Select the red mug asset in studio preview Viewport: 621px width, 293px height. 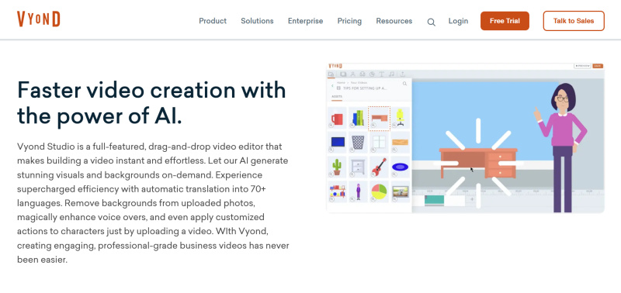point(337,118)
